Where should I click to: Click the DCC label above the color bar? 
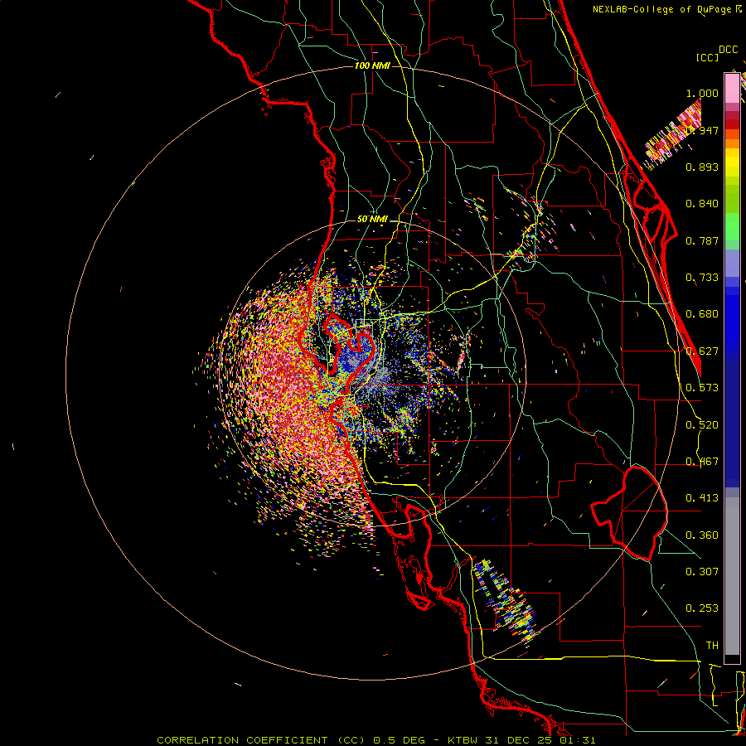[x=729, y=50]
